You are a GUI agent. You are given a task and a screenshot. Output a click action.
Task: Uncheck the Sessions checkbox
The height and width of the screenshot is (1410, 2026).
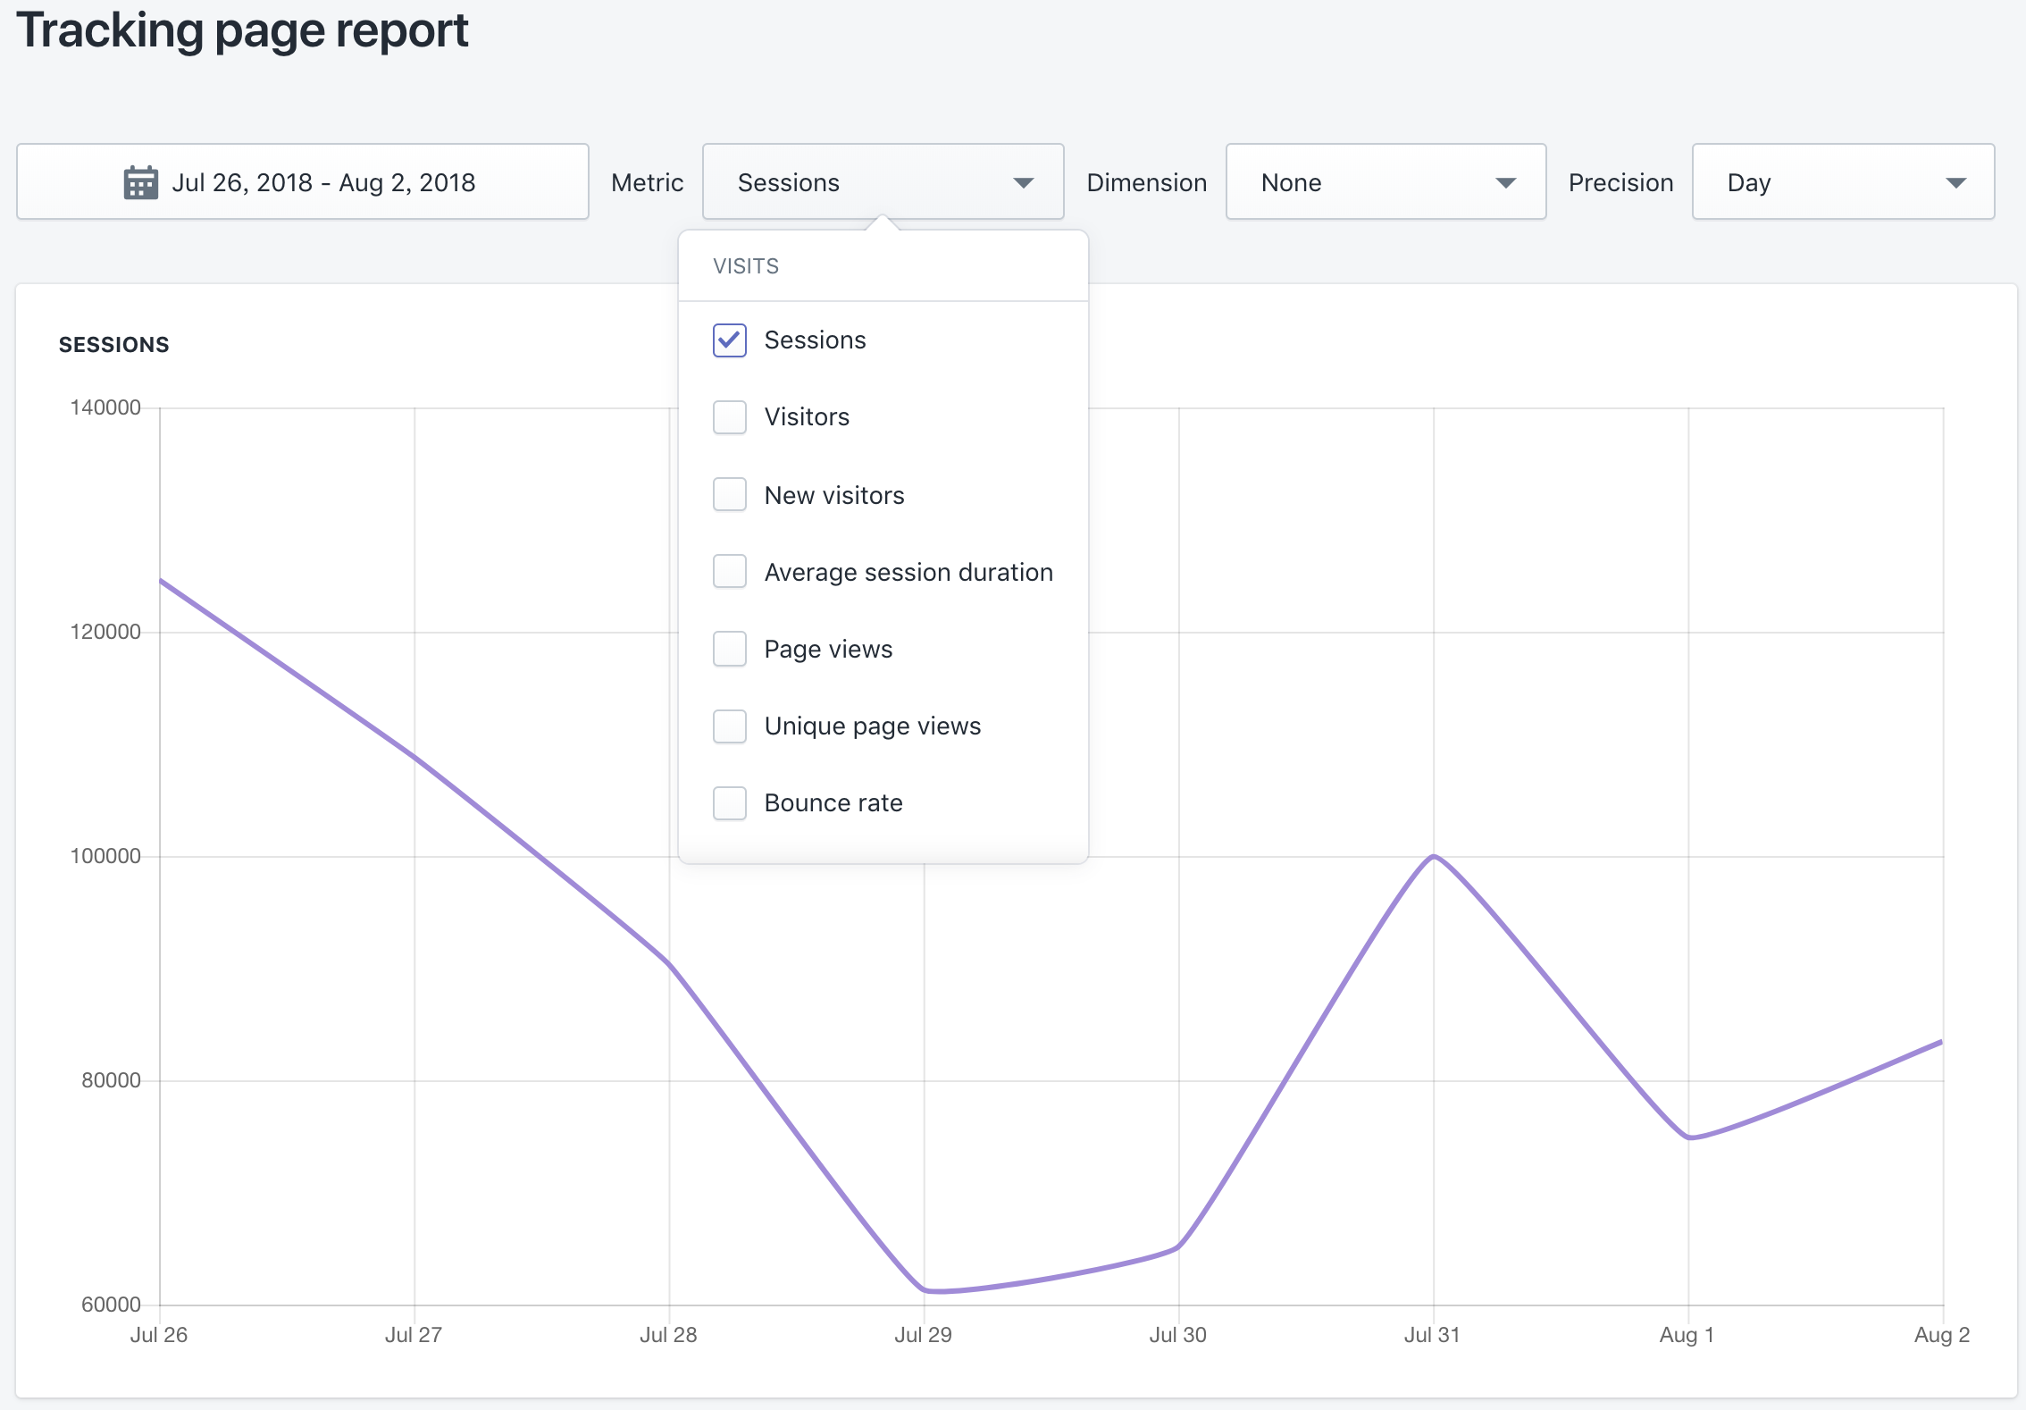(729, 340)
